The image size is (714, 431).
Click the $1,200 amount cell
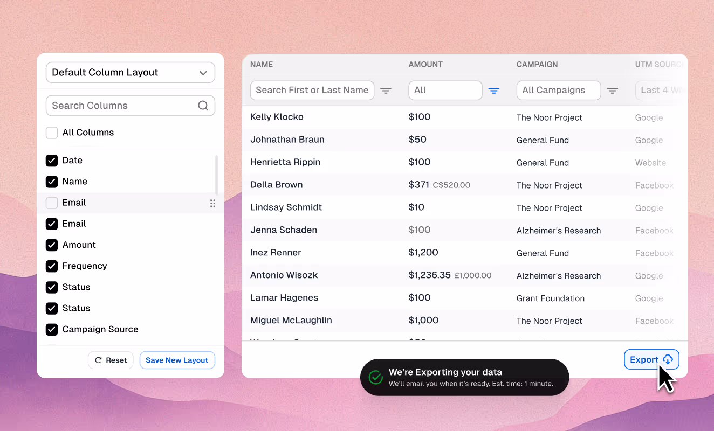tap(423, 253)
